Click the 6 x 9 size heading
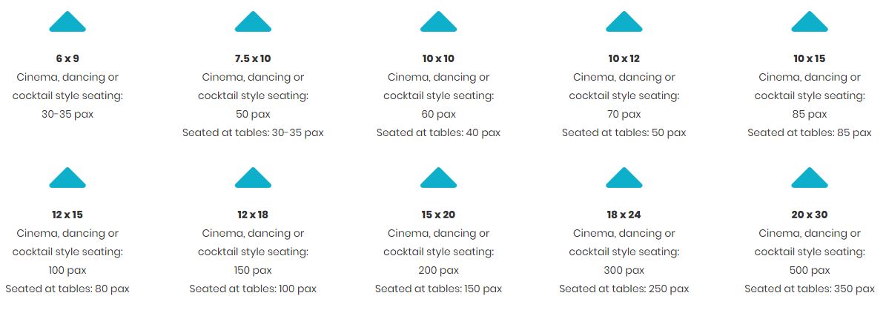 (x=67, y=58)
